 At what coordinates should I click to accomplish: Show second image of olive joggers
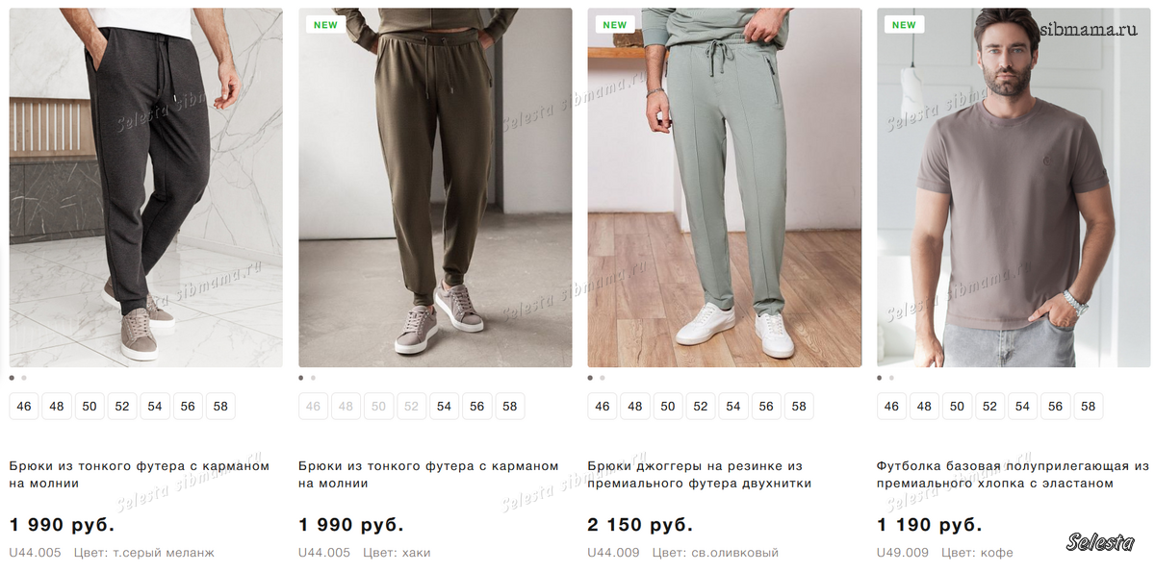[x=603, y=378]
